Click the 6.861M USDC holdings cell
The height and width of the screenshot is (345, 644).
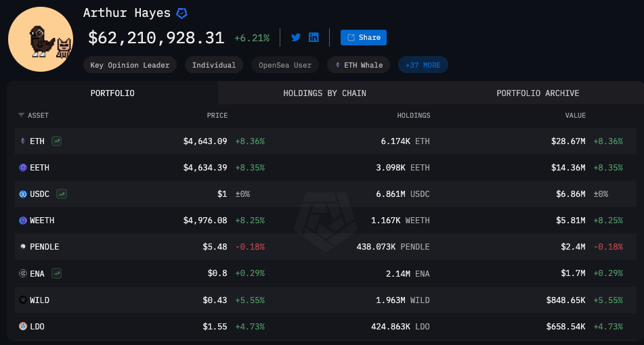coord(403,194)
